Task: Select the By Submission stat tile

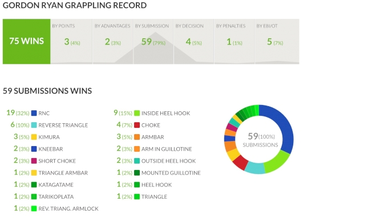Action: (x=153, y=41)
